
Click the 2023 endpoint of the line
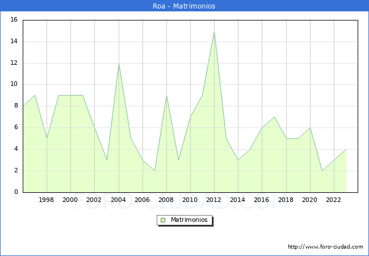(x=346, y=150)
